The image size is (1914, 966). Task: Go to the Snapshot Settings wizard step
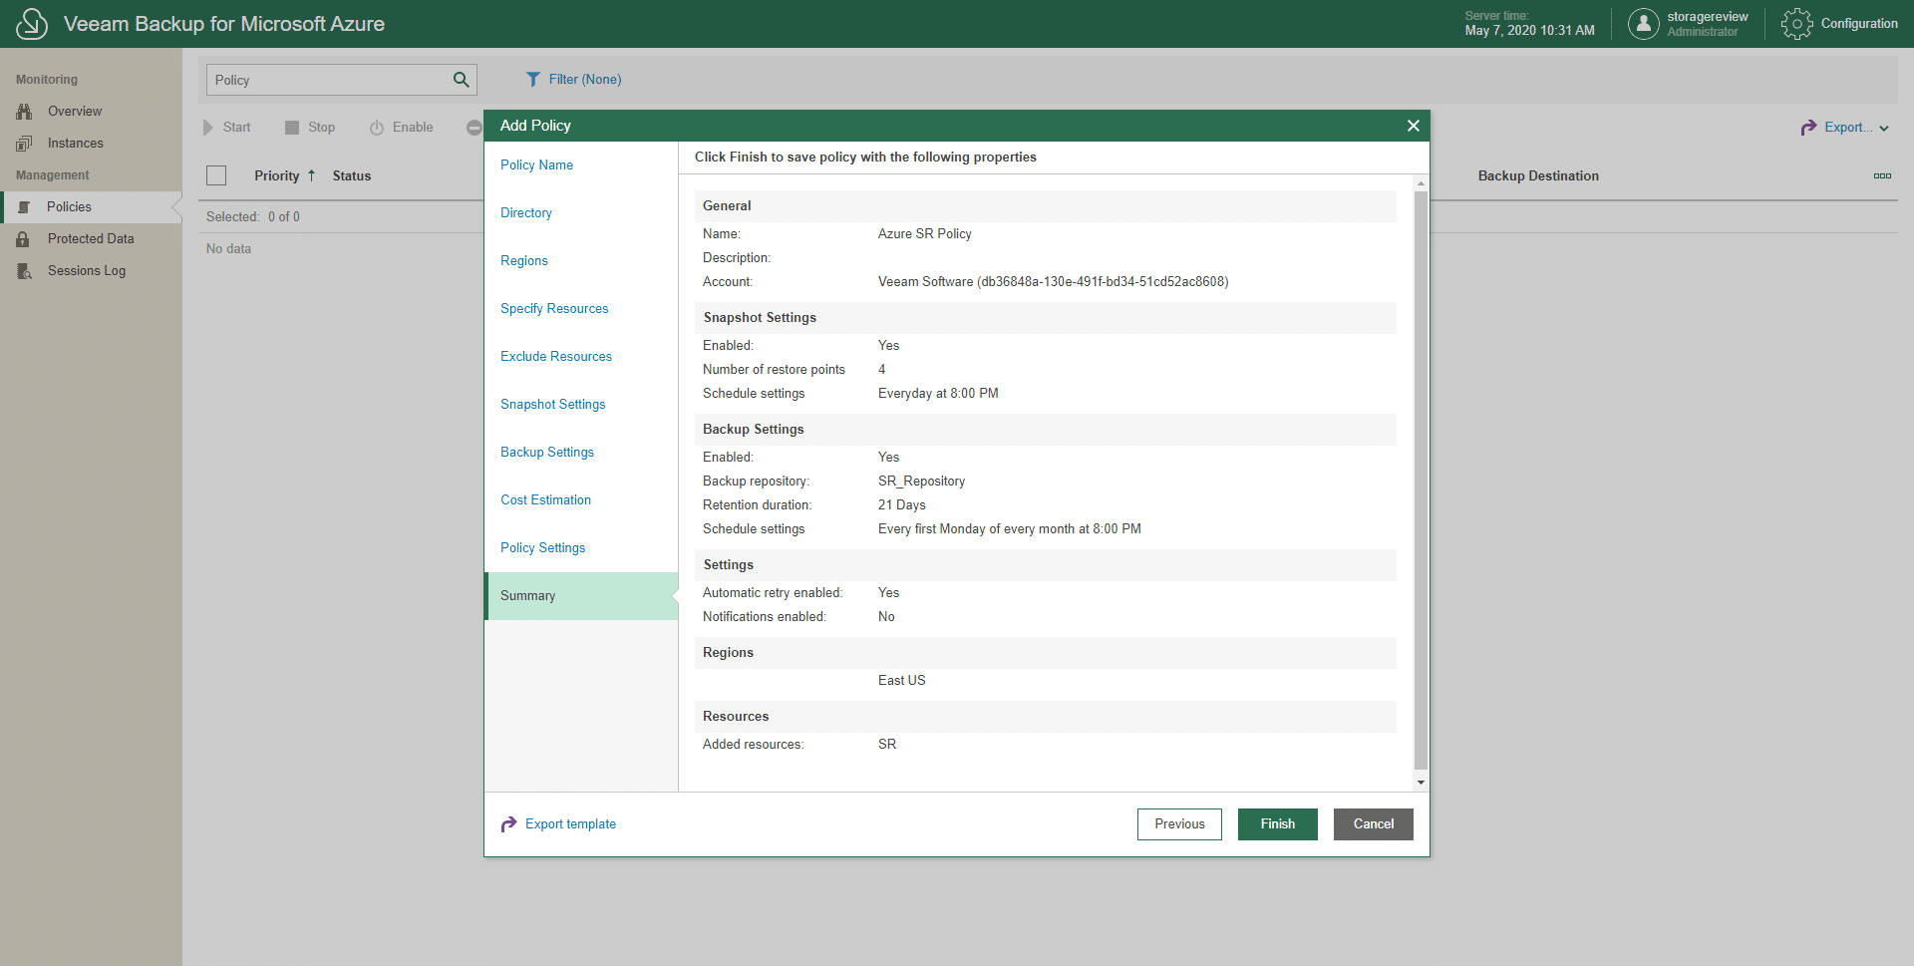click(x=553, y=405)
